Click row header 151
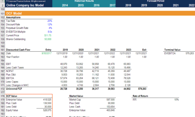The width and height of the screenshot is (195, 117). 2,14
